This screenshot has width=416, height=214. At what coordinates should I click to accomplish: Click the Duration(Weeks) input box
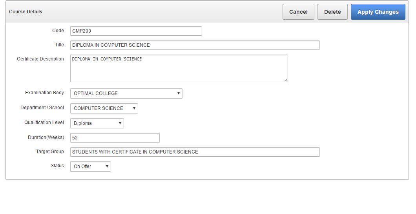coord(115,138)
